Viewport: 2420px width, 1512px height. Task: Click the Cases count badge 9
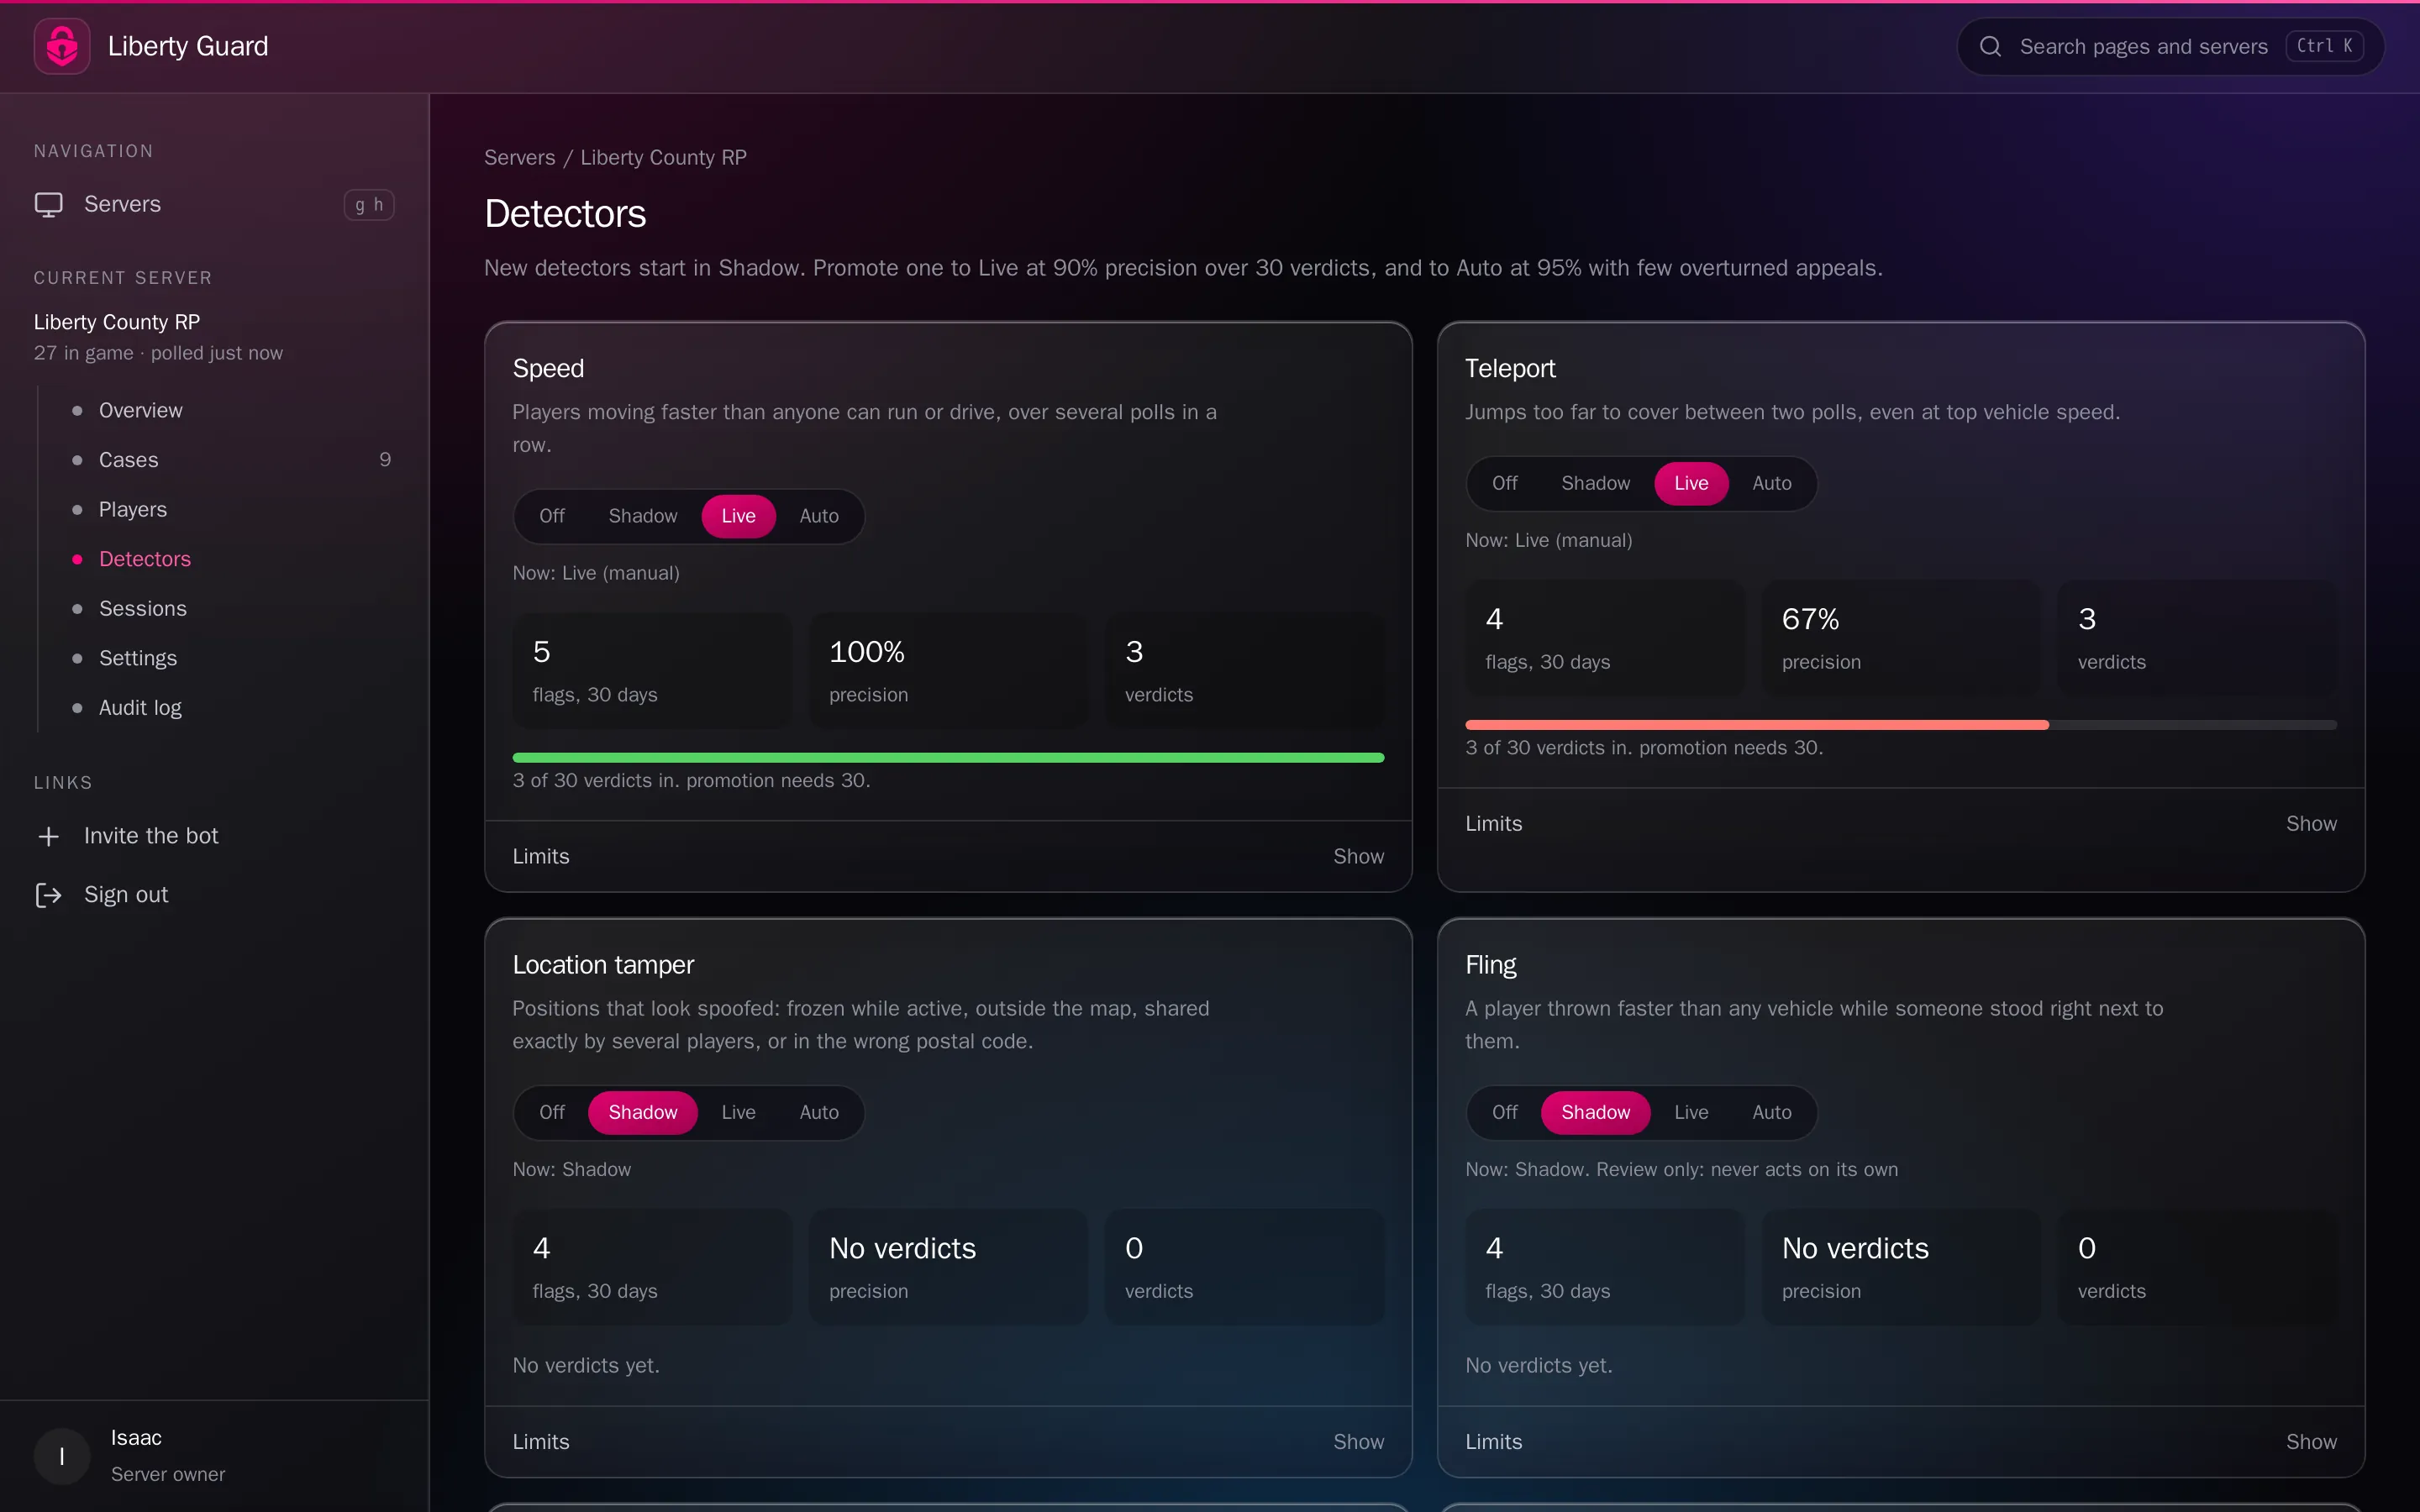pos(385,460)
